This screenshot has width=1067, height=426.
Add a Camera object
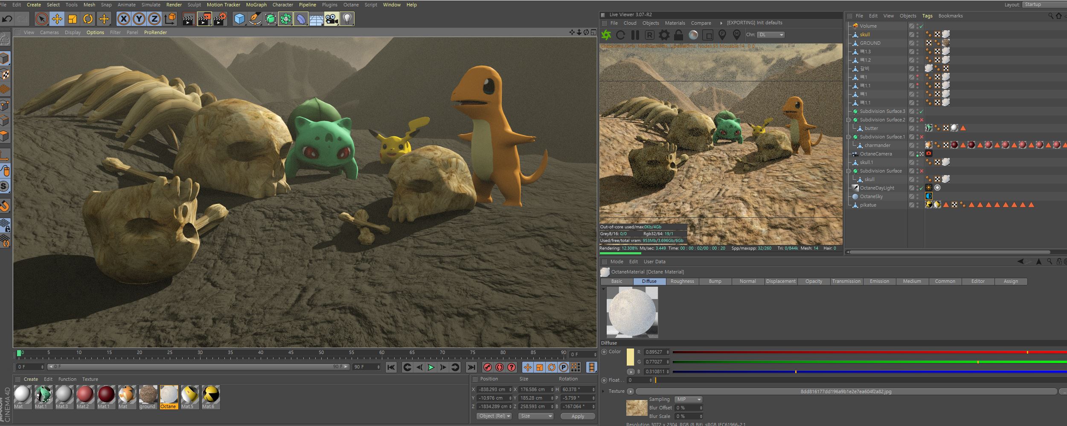pos(331,19)
